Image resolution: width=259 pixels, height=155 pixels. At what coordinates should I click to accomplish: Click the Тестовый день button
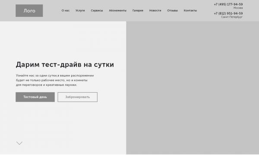pos(35,97)
